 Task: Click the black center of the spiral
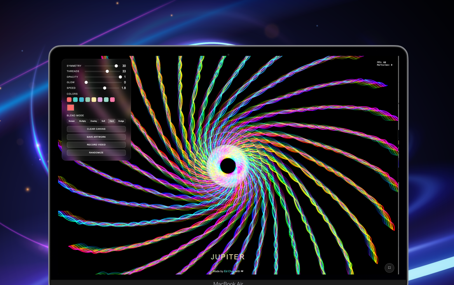(x=228, y=166)
